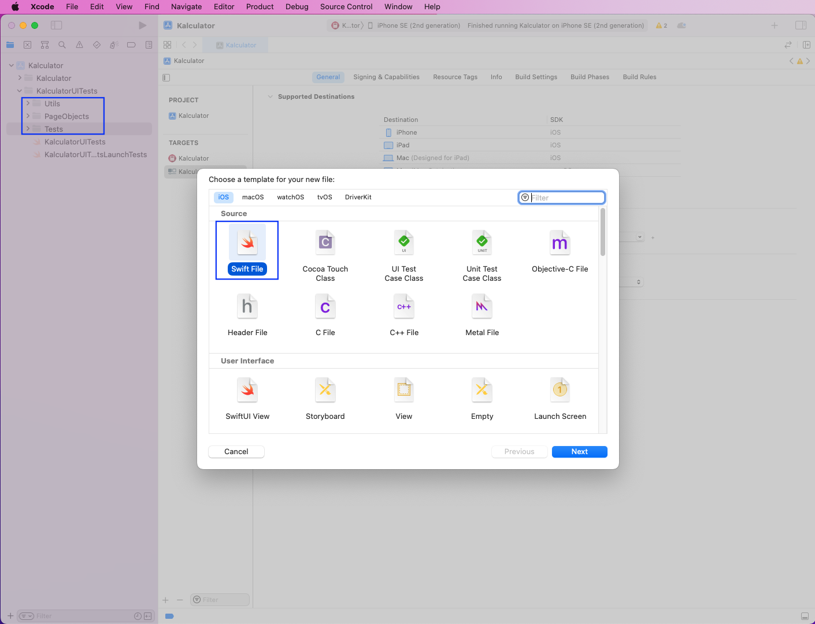Toggle the navigator sidebar visibility
Screen dimensions: 815x624
(56, 25)
